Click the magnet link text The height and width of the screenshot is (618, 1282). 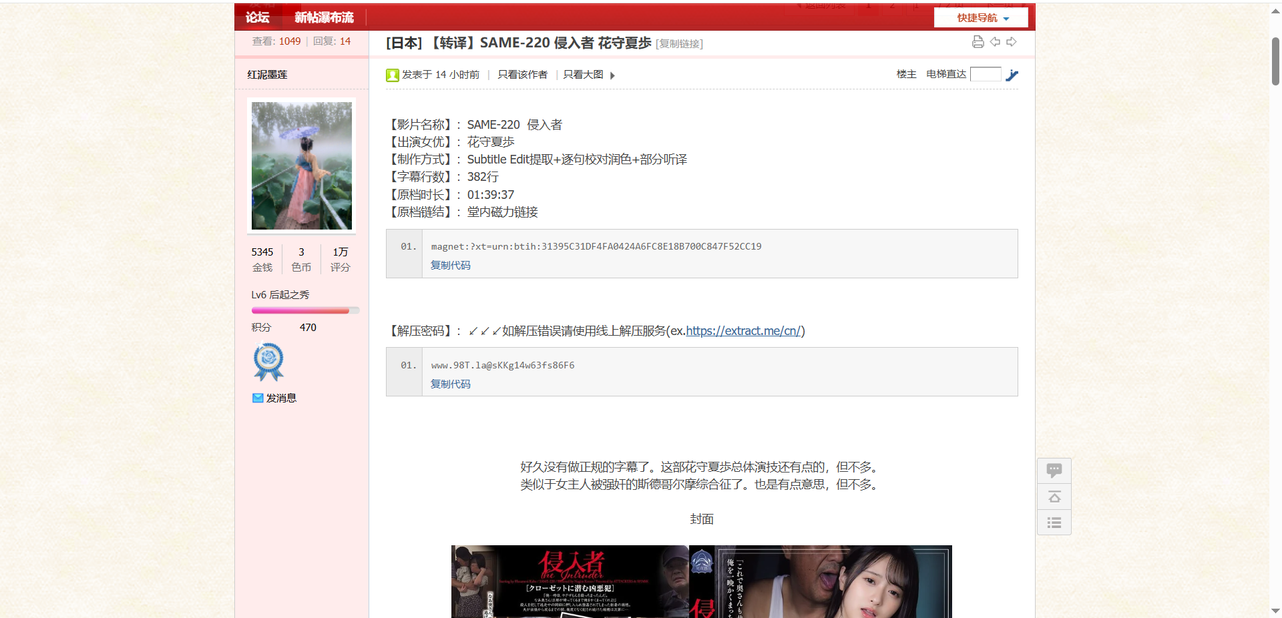click(596, 247)
